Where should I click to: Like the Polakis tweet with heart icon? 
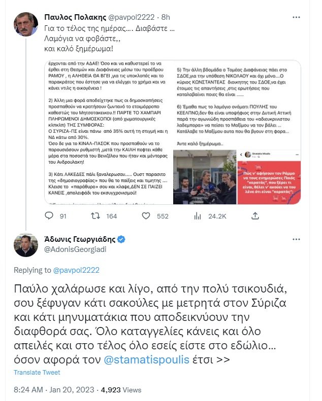[x=146, y=216]
